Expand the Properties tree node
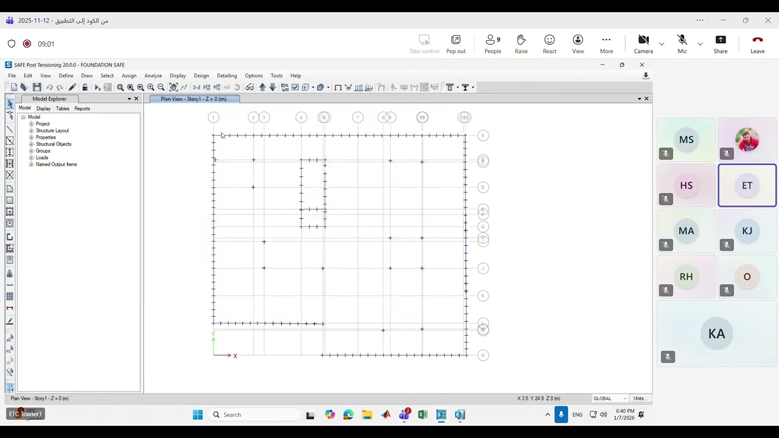The width and height of the screenshot is (779, 438). point(31,137)
